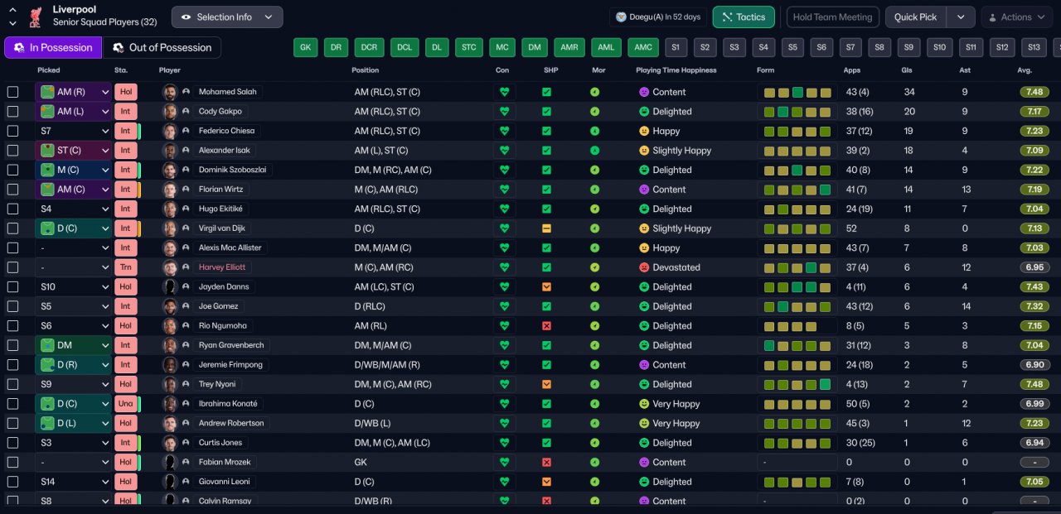The image size is (1061, 514).
Task: Click Harvey Elliott's devastated face icon
Action: point(644,267)
